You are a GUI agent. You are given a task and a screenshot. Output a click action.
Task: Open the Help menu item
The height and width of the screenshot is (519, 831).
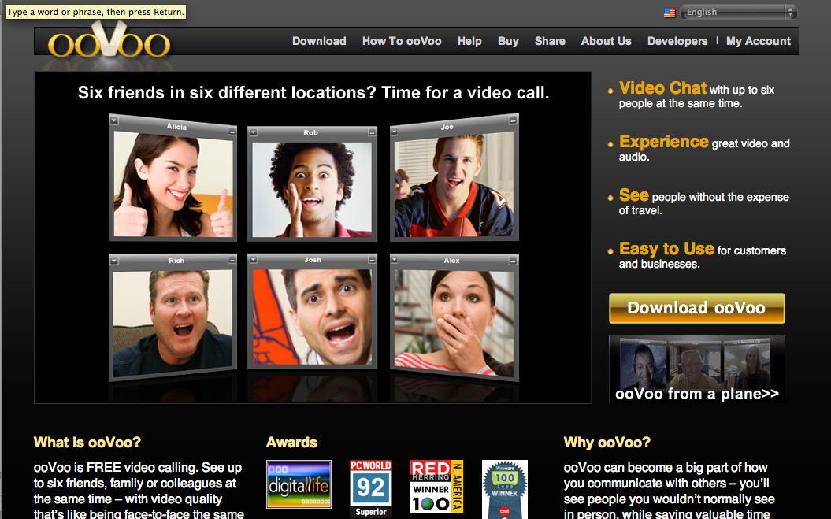pos(469,41)
